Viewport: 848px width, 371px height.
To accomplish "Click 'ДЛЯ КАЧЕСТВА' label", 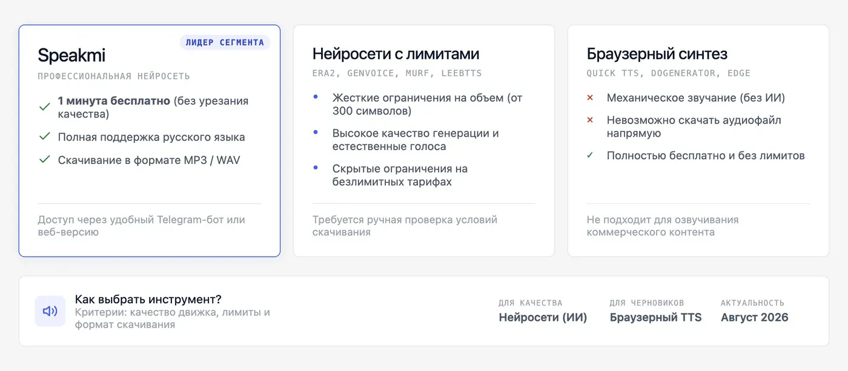I will 531,303.
